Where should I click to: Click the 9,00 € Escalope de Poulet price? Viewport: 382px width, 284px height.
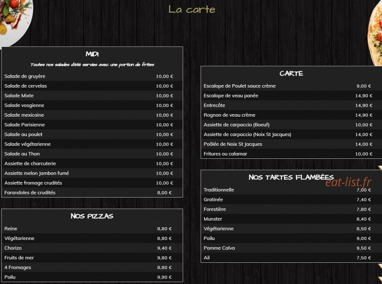pos(364,86)
